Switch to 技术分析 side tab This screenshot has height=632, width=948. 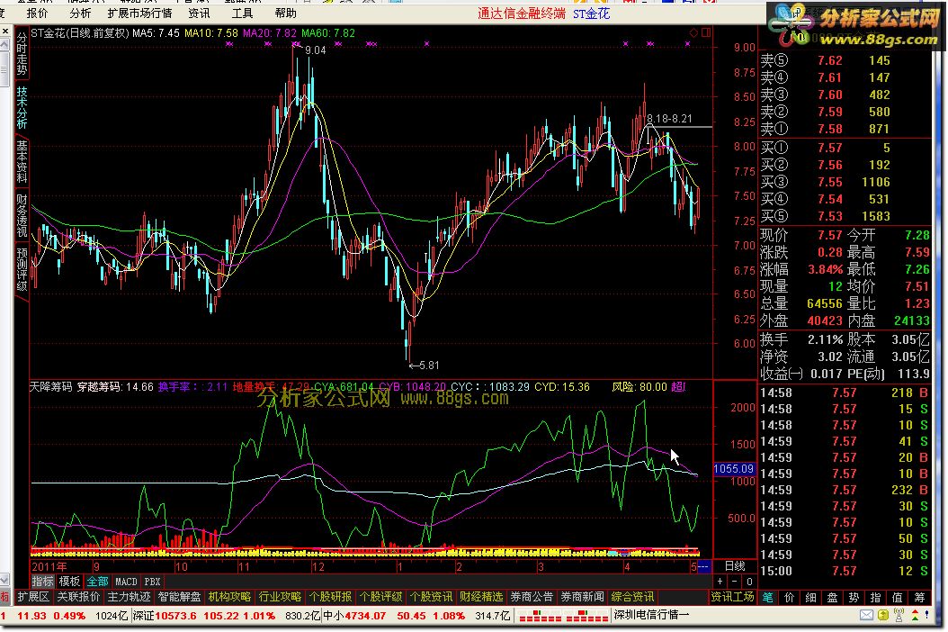coord(22,108)
